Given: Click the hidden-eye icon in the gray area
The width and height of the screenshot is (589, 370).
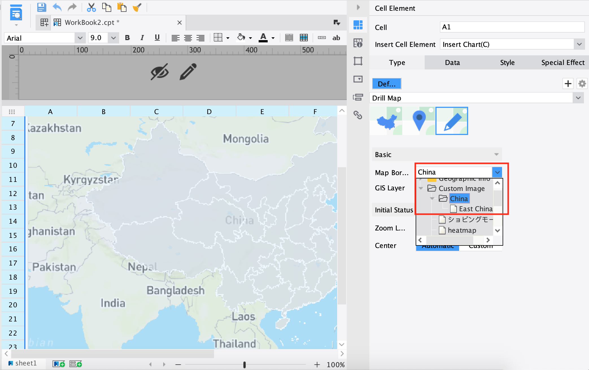Looking at the screenshot, I should pyautogui.click(x=160, y=72).
